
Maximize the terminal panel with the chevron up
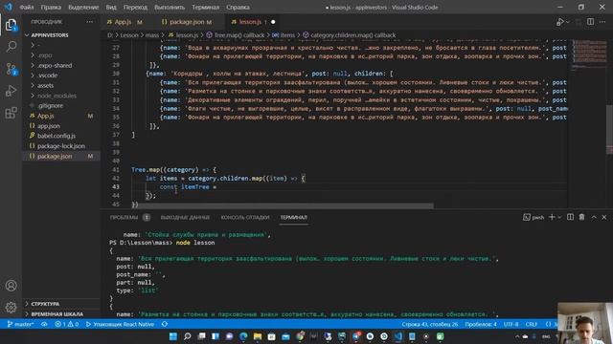pos(594,217)
